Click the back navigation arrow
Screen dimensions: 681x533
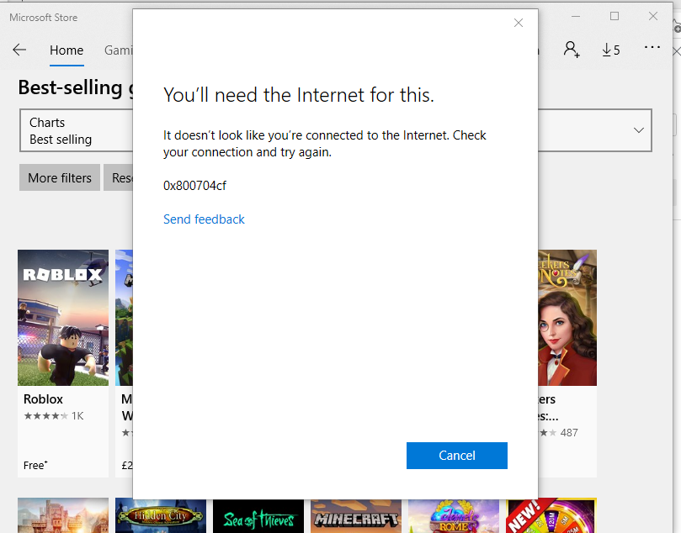(x=19, y=50)
